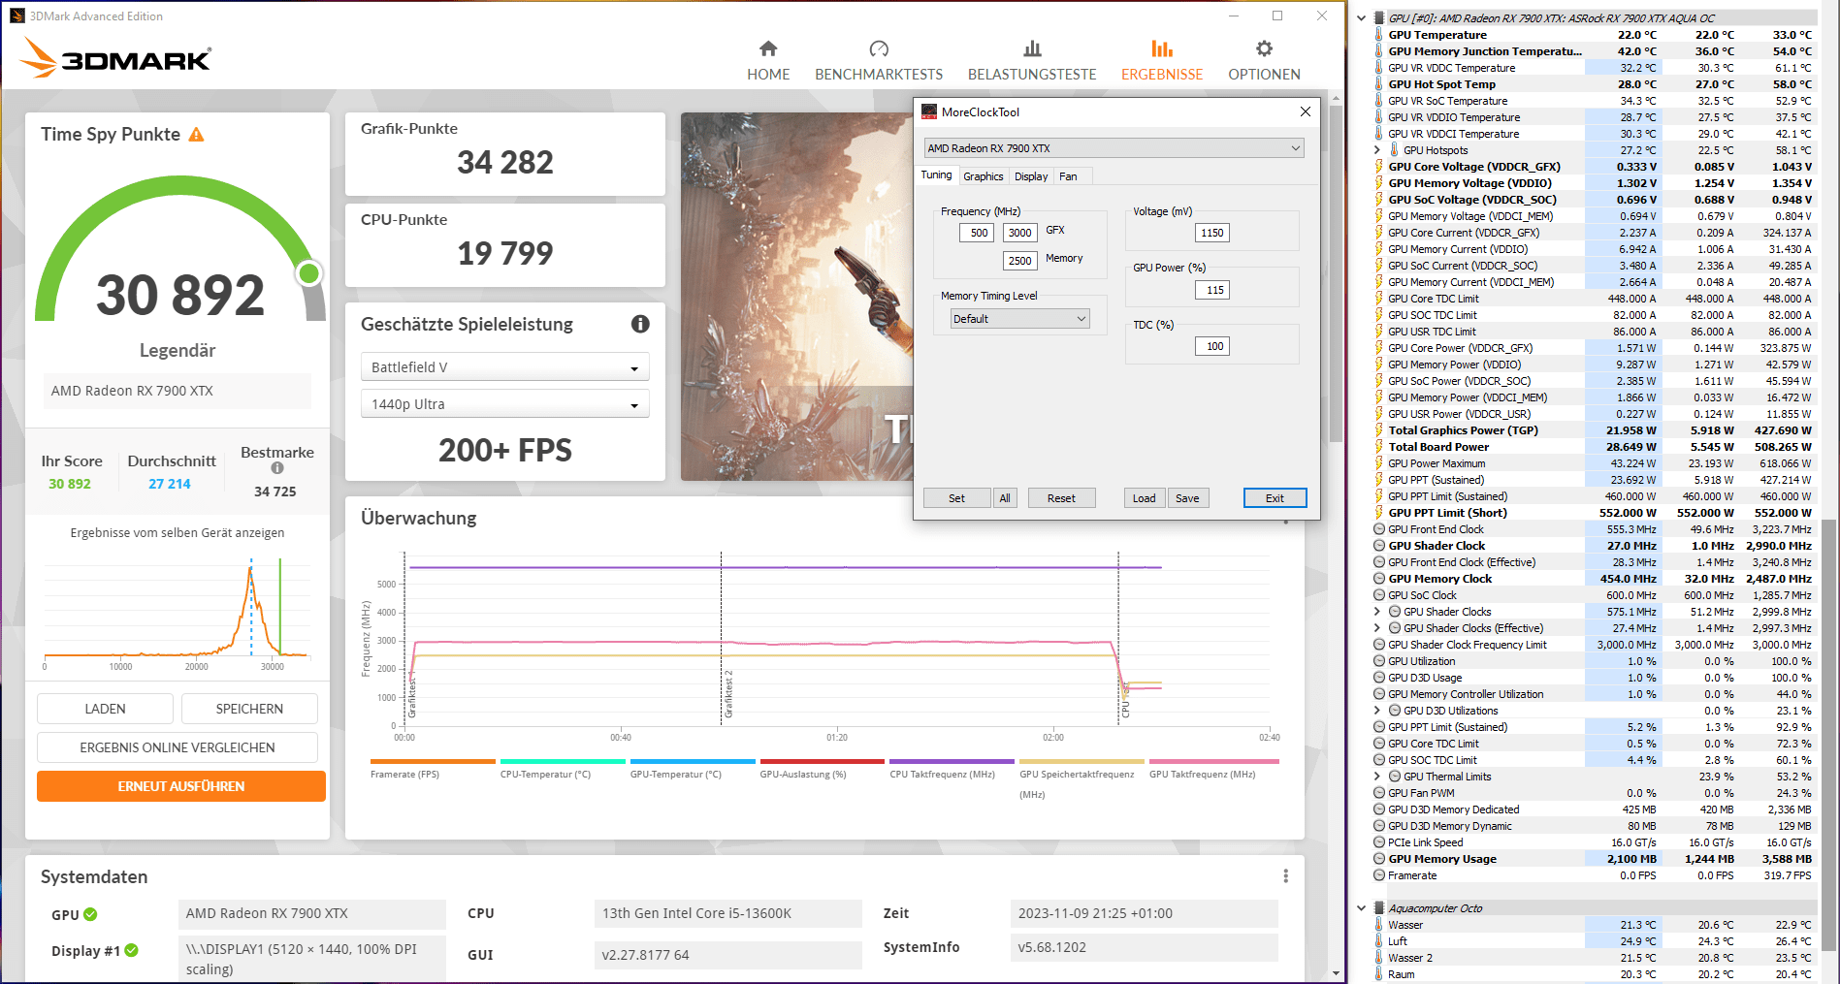Switch to the Graphics tab in MoreClockTool
The image size is (1840, 984).
(984, 176)
